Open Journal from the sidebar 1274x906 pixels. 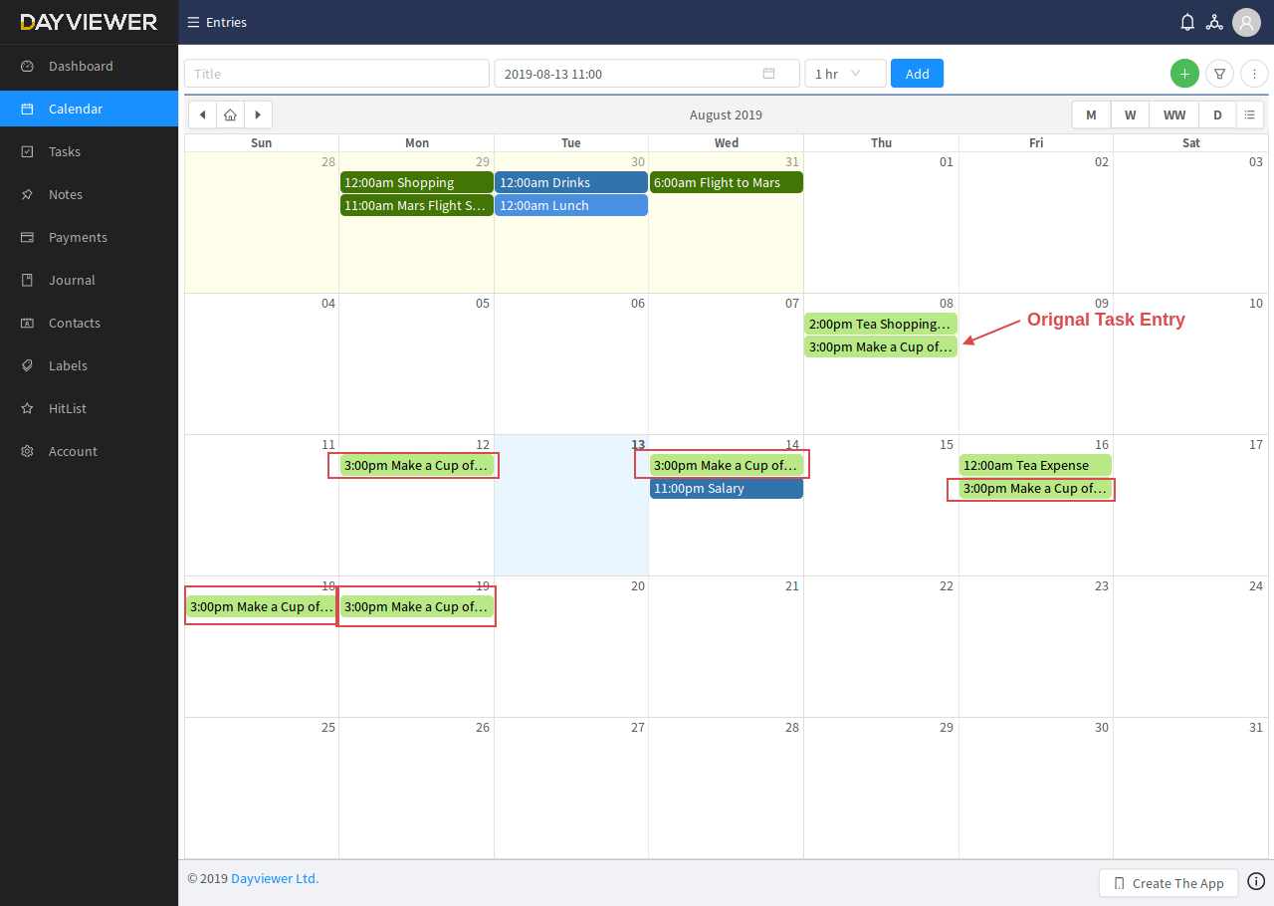[89, 280]
